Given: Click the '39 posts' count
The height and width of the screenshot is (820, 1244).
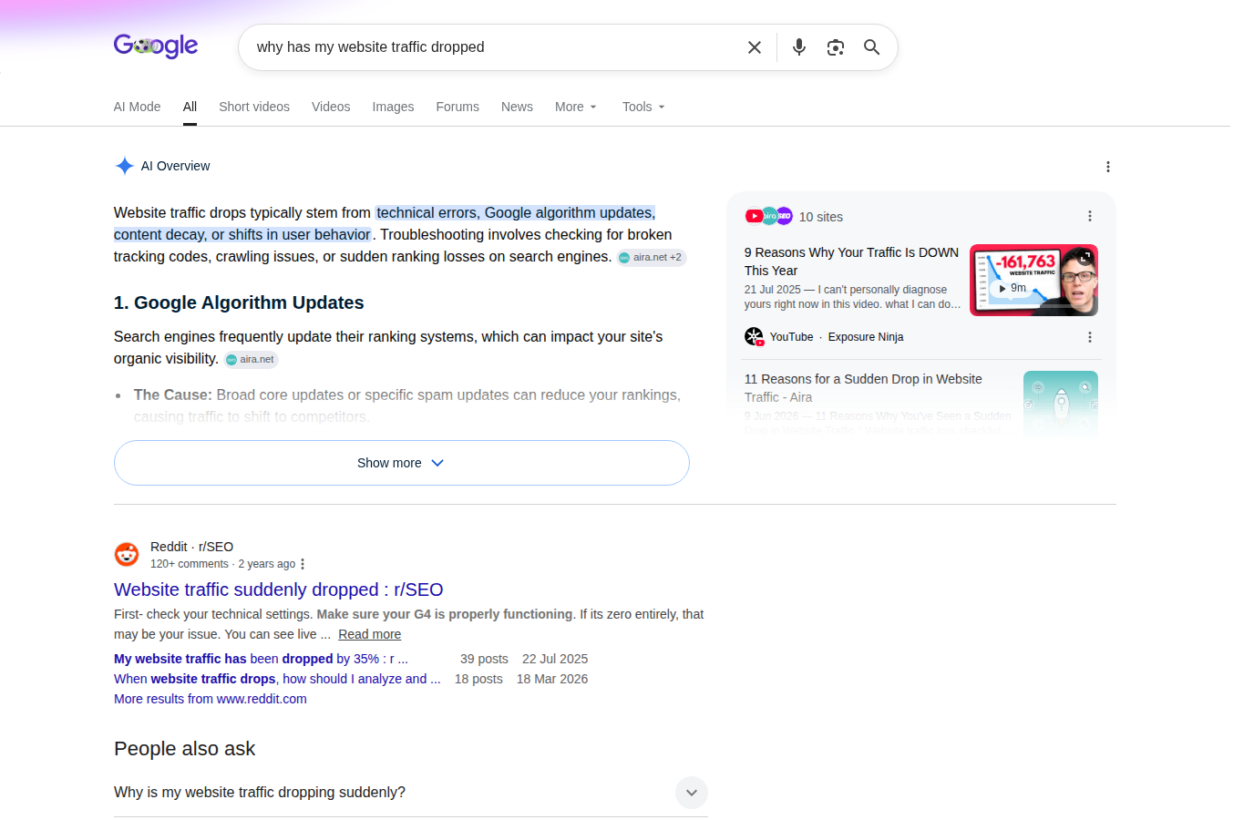Looking at the screenshot, I should [x=484, y=659].
